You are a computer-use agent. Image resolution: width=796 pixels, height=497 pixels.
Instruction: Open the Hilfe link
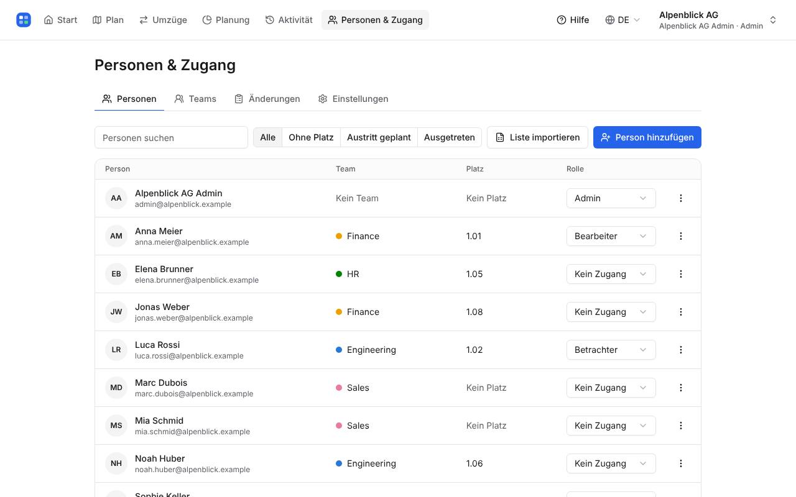(573, 20)
